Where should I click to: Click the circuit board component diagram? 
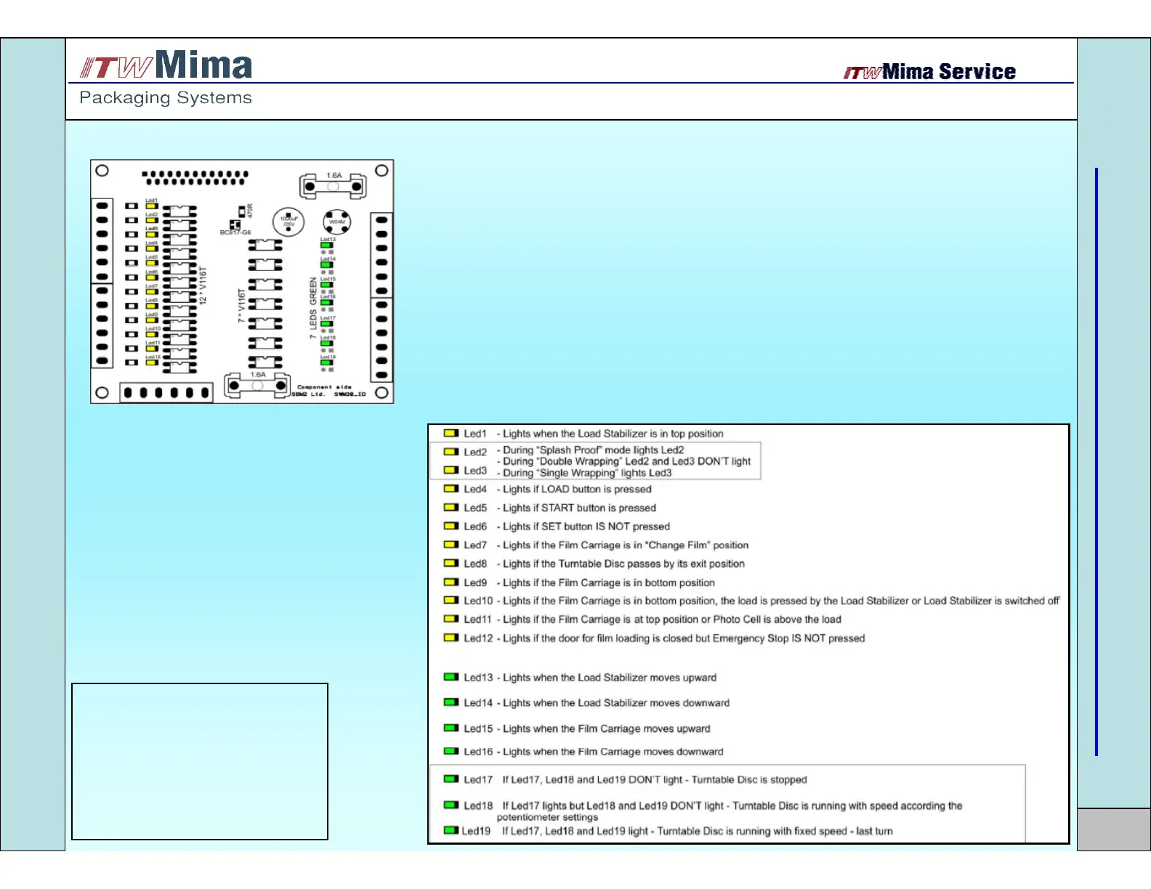[242, 281]
